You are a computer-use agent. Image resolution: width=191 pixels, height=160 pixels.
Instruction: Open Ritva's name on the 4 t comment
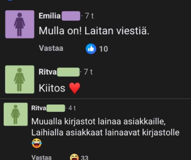pos(38,108)
